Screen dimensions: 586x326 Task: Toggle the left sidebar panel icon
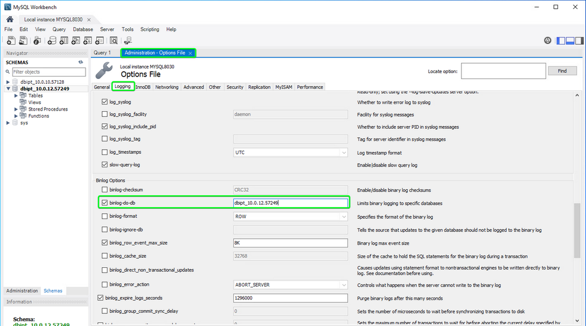click(x=561, y=41)
